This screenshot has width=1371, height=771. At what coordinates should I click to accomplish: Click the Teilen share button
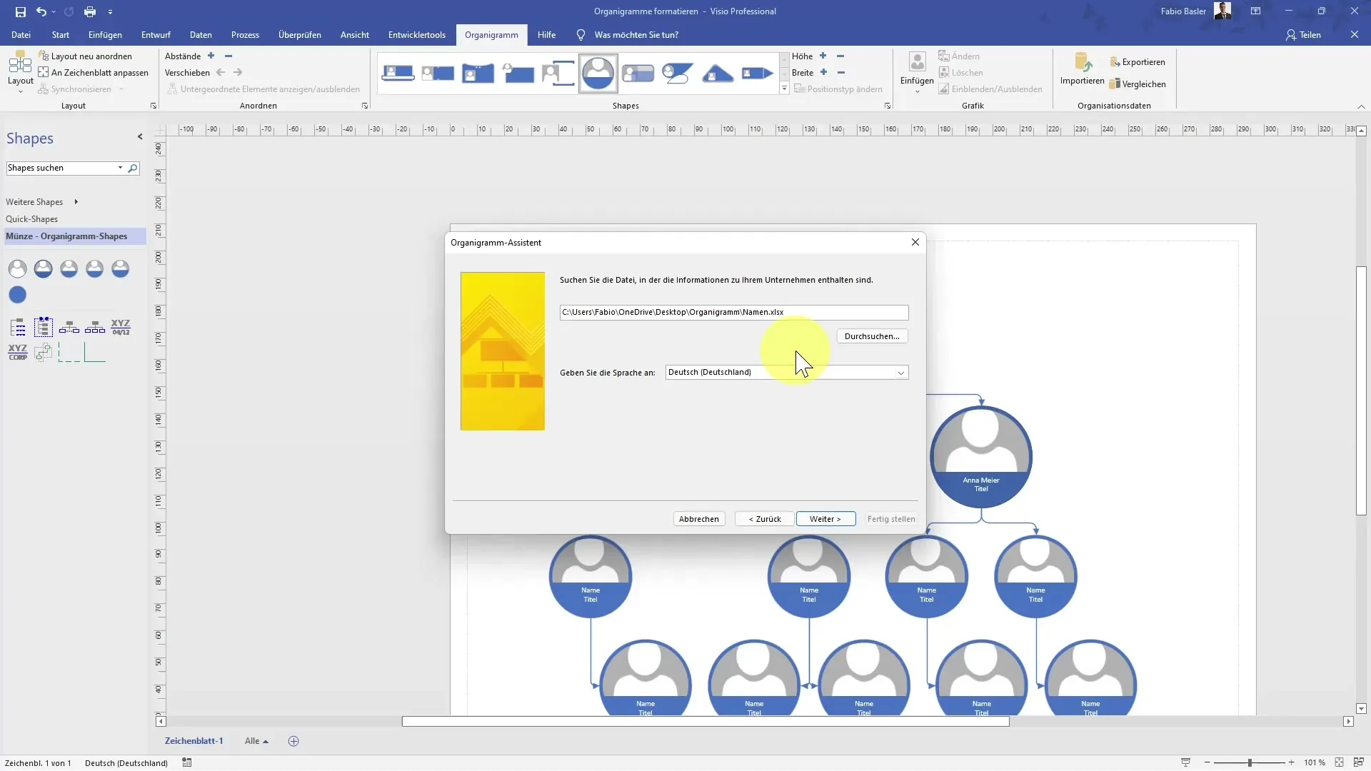(1303, 34)
